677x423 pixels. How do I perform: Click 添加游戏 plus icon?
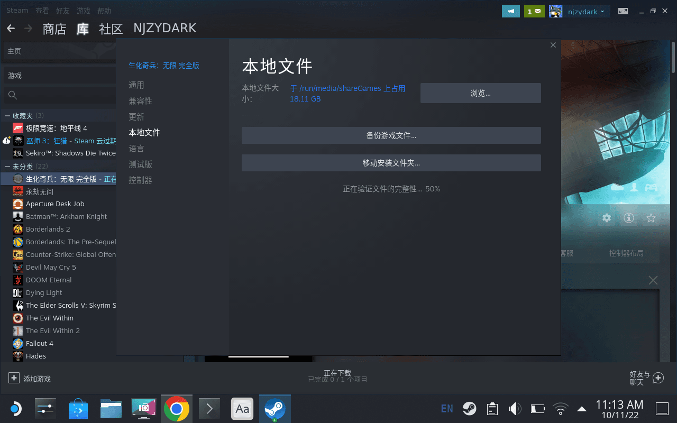coord(14,378)
